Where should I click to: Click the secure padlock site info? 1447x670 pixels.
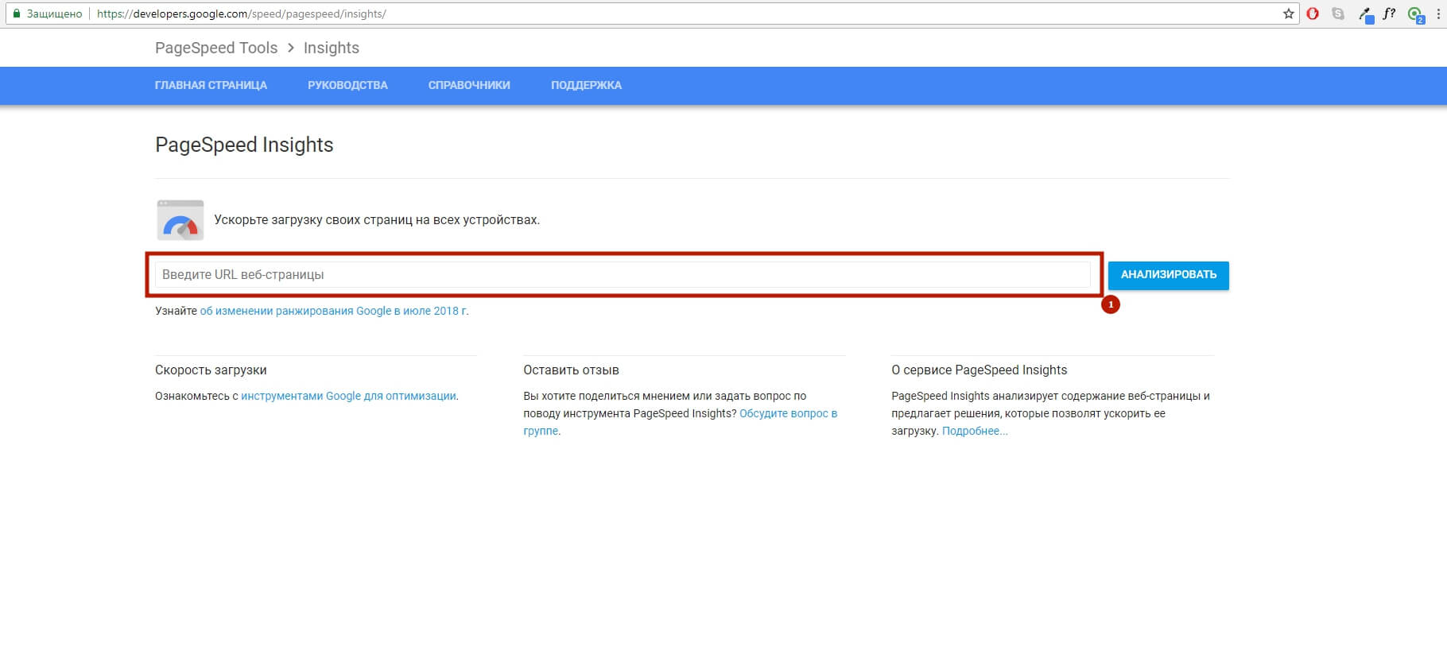click(48, 14)
